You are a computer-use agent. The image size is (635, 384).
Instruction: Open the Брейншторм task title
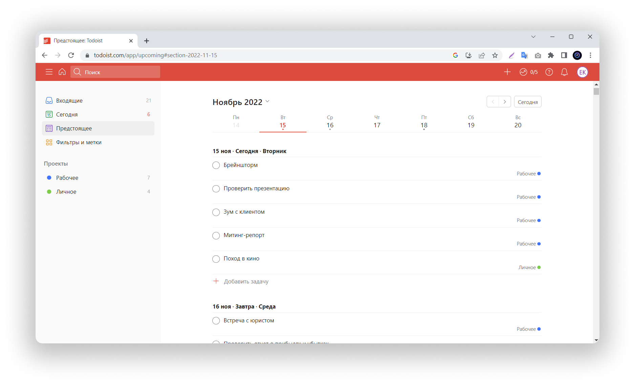(x=240, y=165)
